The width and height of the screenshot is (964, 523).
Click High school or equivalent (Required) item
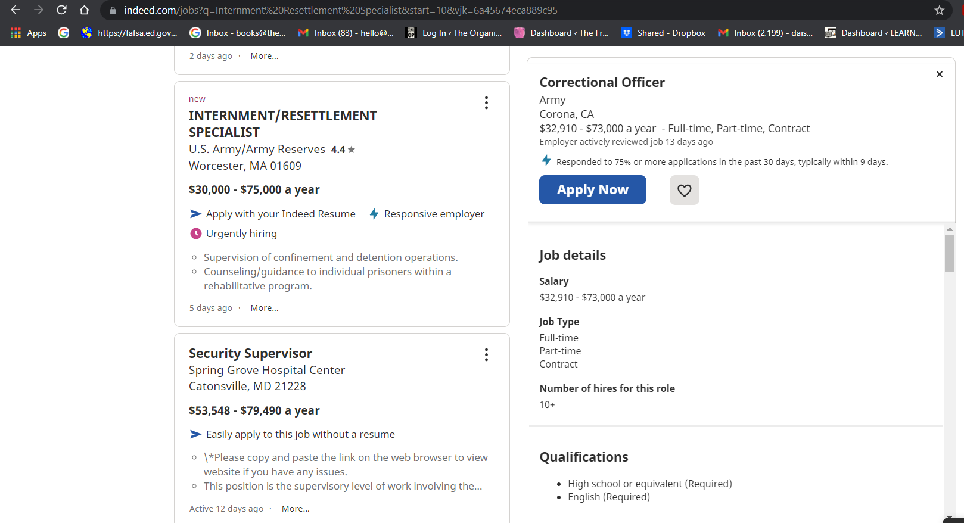(x=650, y=484)
